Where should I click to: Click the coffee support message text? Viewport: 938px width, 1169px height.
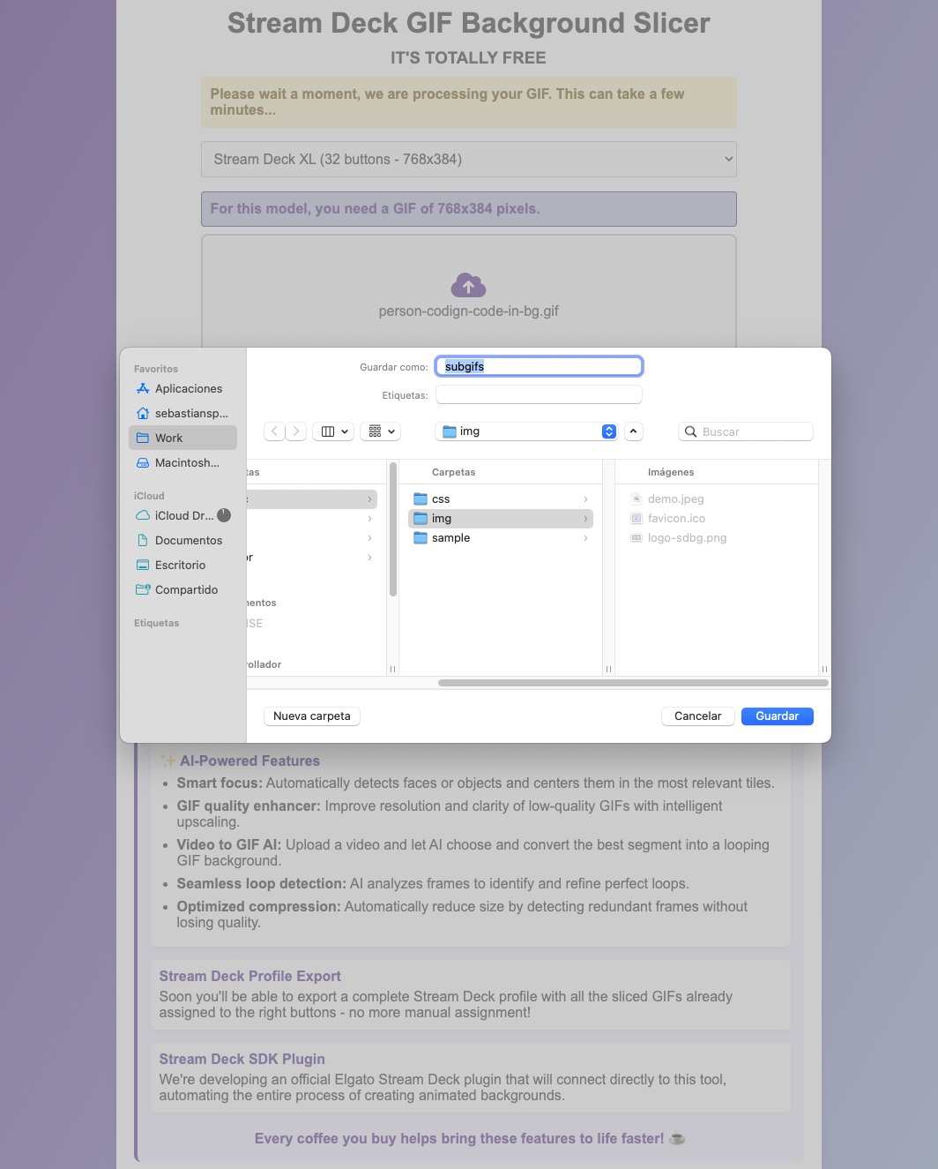coord(469,1139)
